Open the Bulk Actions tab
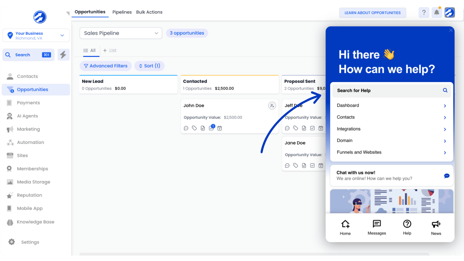Image resolution: width=464 pixels, height=261 pixels. [x=149, y=12]
